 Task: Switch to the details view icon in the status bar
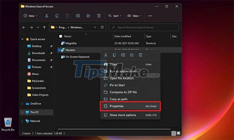[x=174, y=133]
